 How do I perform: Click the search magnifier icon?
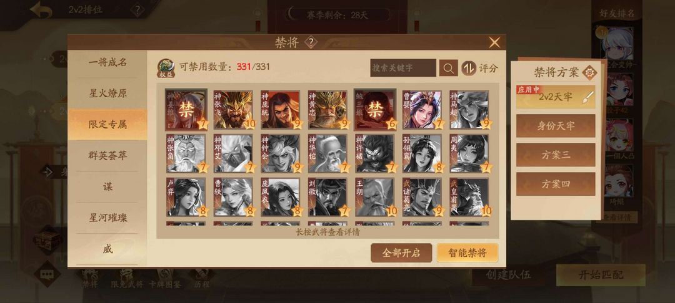(448, 68)
